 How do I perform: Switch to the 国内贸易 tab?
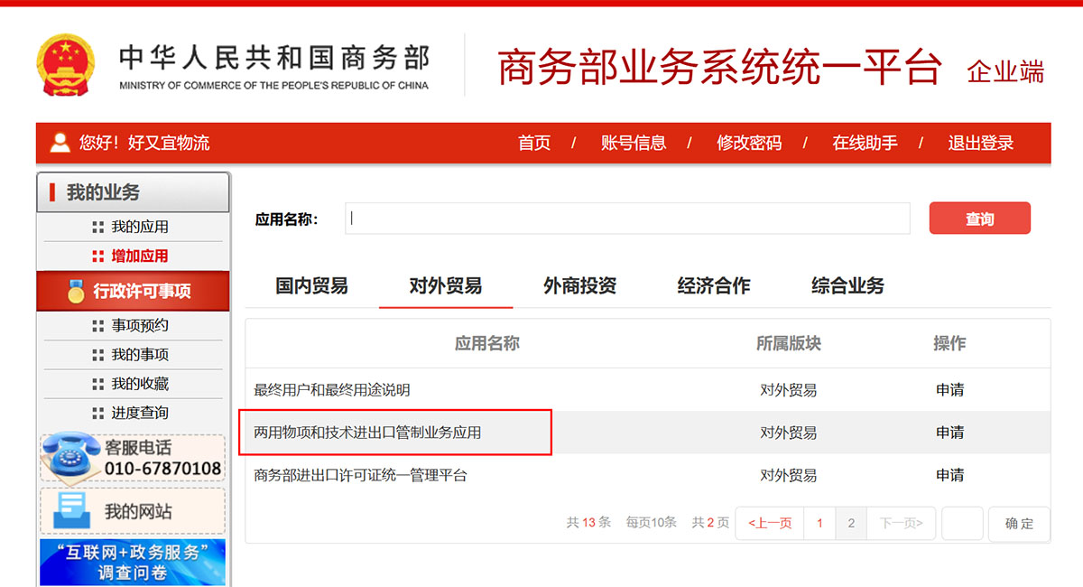[x=311, y=285]
